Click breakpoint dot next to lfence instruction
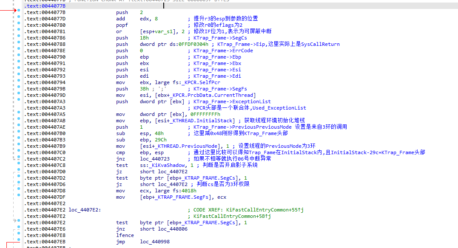Screen dimensions: 458x248 19,235
